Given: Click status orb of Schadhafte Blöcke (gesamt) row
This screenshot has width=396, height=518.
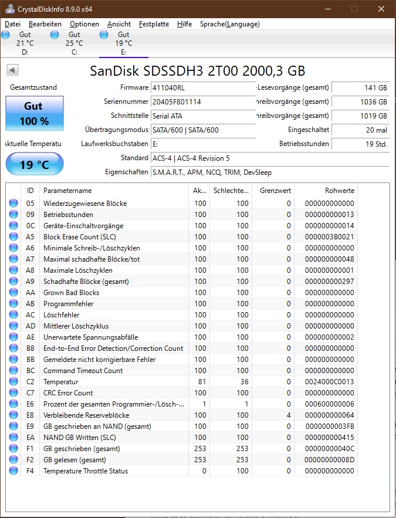Looking at the screenshot, I should point(13,281).
